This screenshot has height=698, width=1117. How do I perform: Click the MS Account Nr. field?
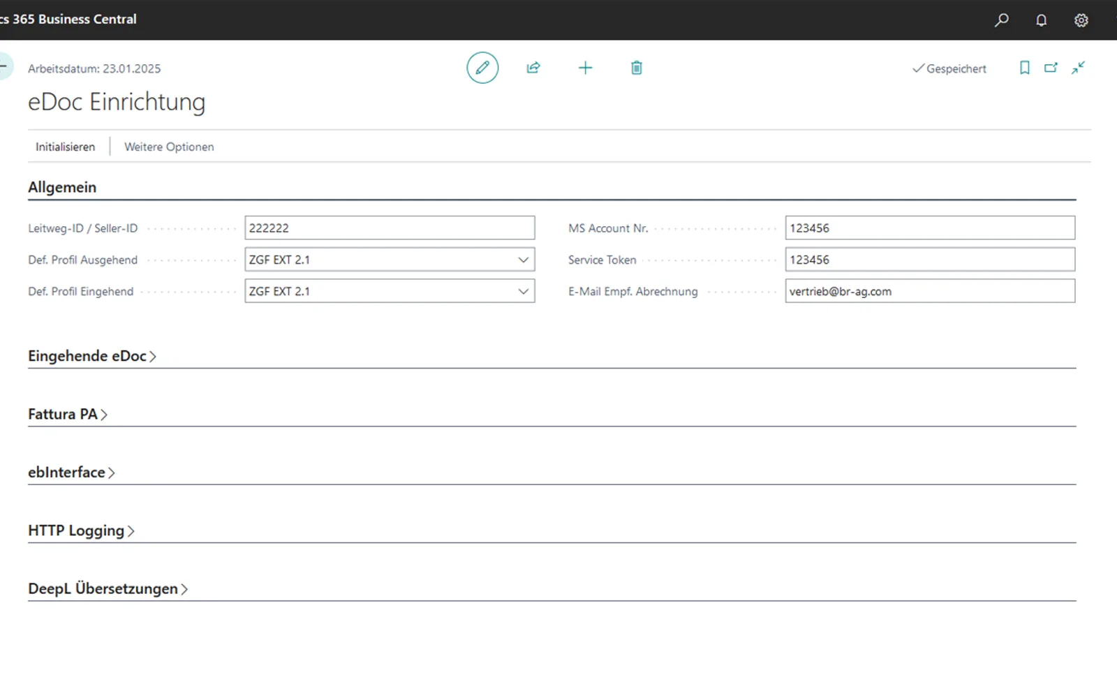tap(930, 228)
